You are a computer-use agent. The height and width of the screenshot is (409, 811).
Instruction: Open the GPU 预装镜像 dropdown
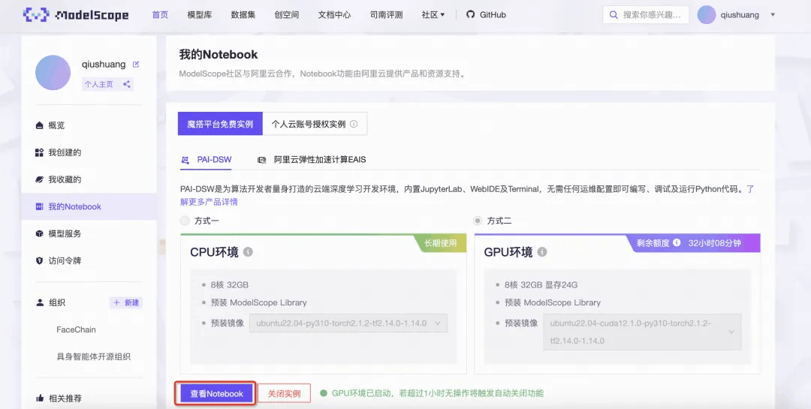click(642, 332)
